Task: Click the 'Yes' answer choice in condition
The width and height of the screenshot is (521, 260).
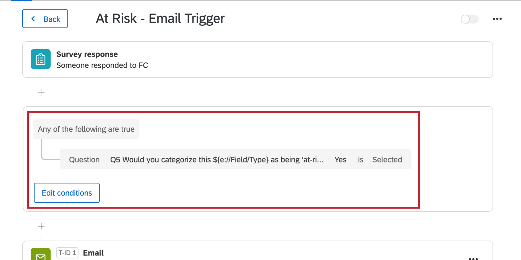Action: (340, 160)
